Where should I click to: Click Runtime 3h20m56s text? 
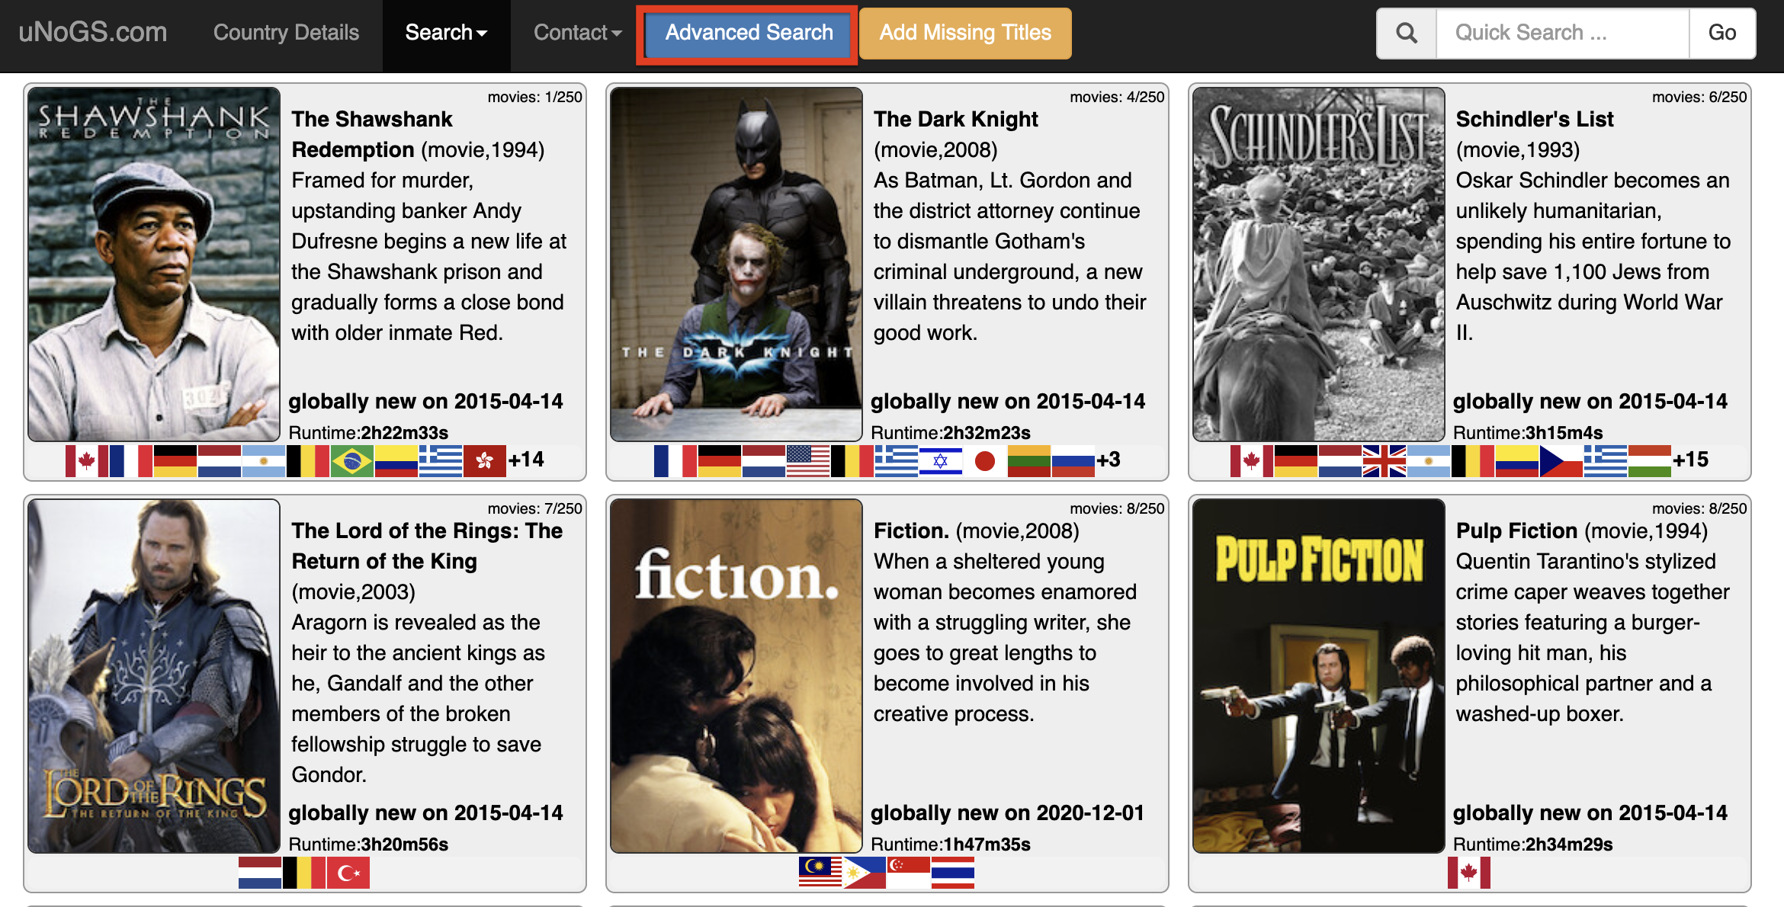point(368,845)
